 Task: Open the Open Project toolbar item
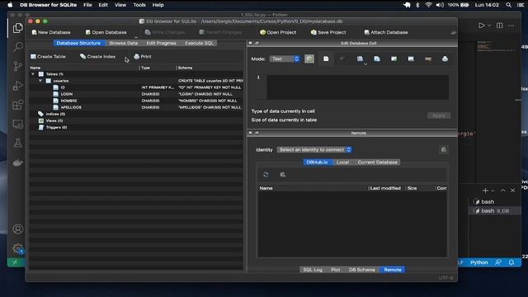(278, 32)
